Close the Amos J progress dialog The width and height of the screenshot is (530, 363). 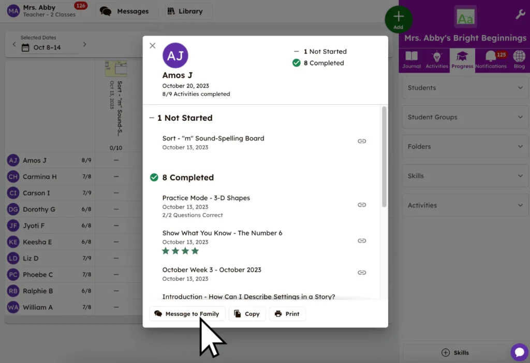pos(153,45)
